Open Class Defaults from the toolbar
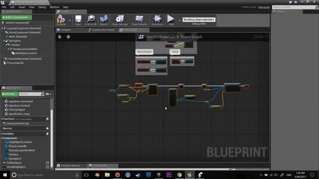 (x=139, y=20)
